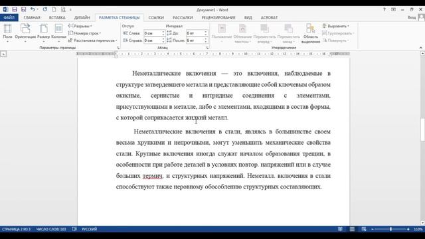Click the stepper of the До spacing
Image resolution: width=425 pixels, height=239 pixels.
(206, 33)
